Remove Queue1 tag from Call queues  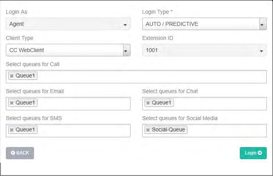pyautogui.click(x=12, y=76)
